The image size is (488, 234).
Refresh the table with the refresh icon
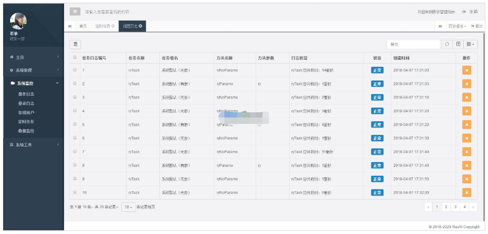[x=447, y=44]
